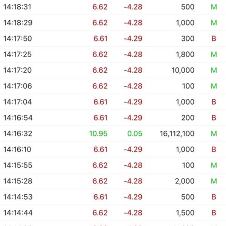Tap the green 0.05 change value
The image size is (226, 226).
click(135, 134)
